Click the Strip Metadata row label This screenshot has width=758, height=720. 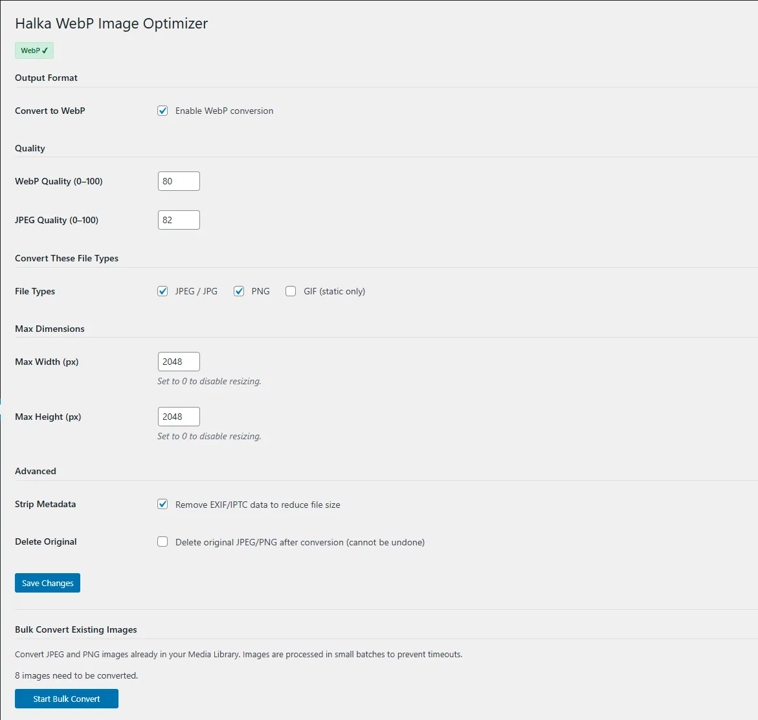pos(45,504)
